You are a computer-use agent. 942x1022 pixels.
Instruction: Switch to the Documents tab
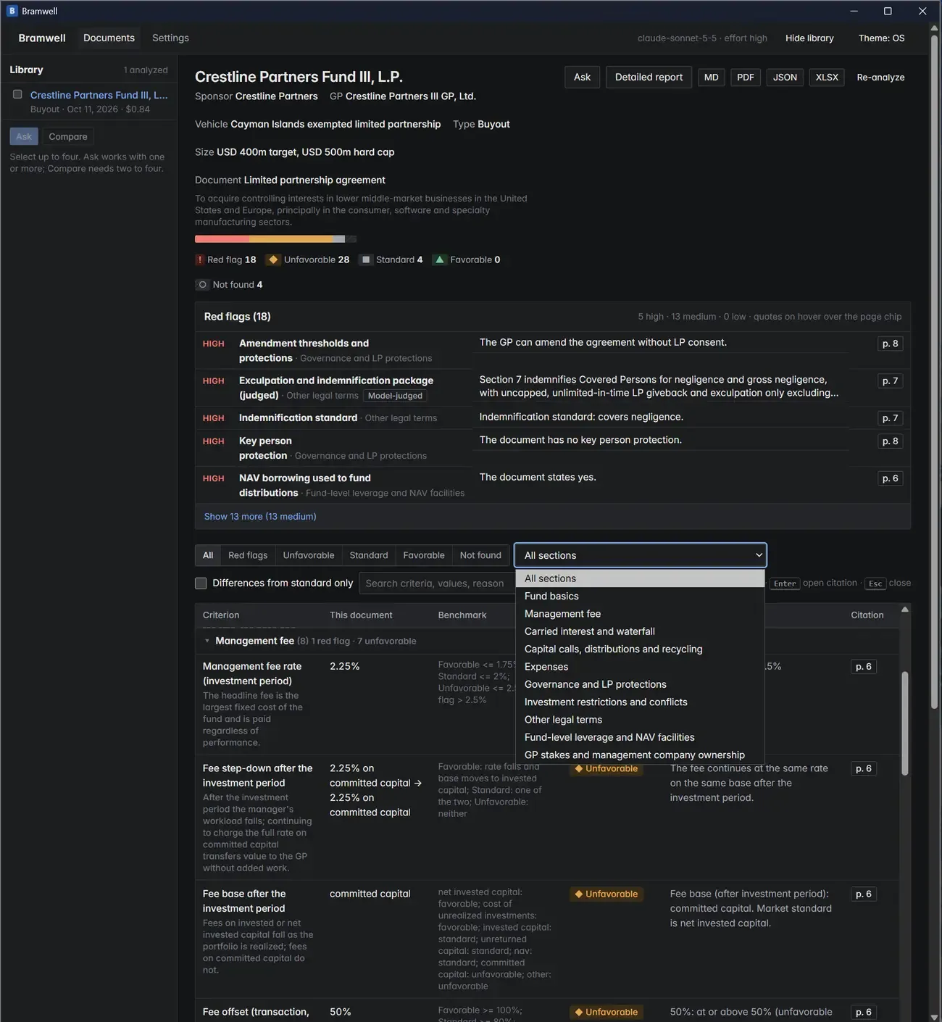click(109, 38)
